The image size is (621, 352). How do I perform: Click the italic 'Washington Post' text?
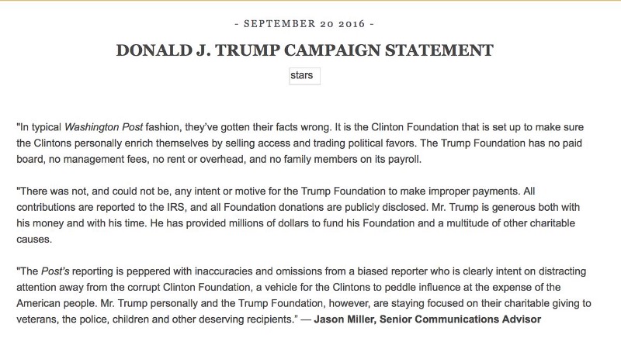(x=103, y=127)
